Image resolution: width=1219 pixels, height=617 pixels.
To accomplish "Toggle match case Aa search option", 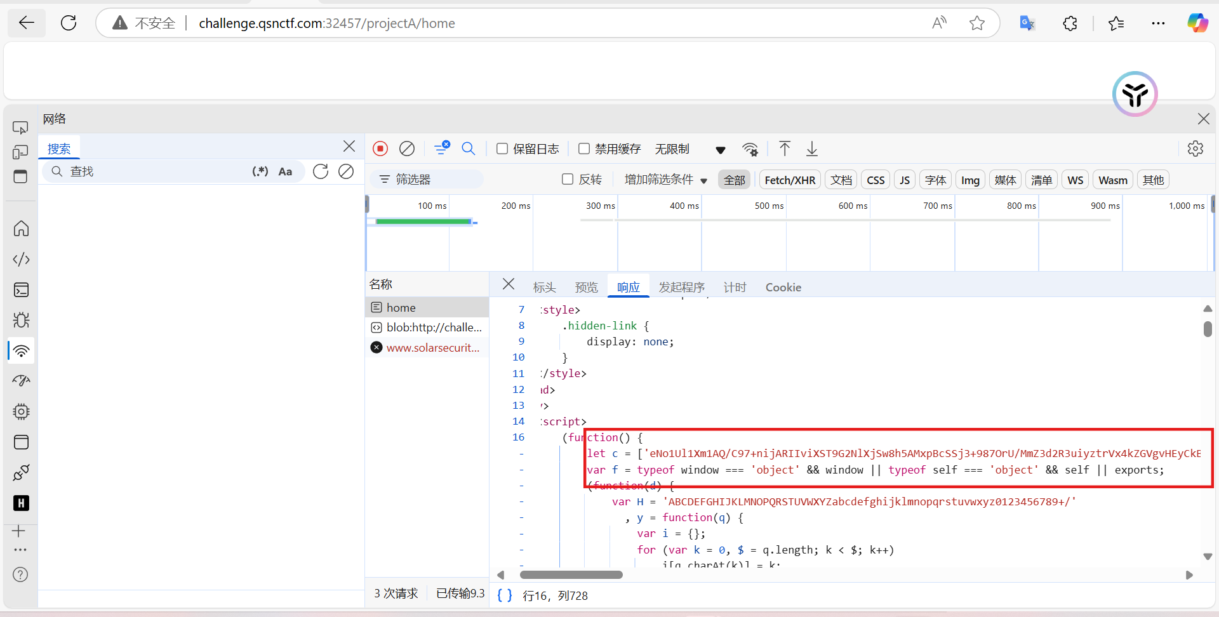I will (x=285, y=171).
